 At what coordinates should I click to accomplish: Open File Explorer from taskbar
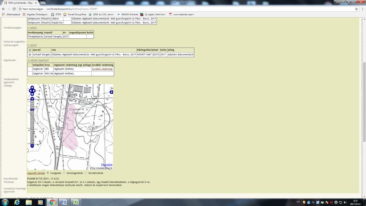[x=29, y=202]
